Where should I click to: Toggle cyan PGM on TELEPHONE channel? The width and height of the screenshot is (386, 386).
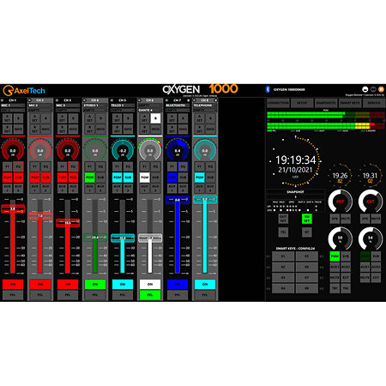click(200, 178)
